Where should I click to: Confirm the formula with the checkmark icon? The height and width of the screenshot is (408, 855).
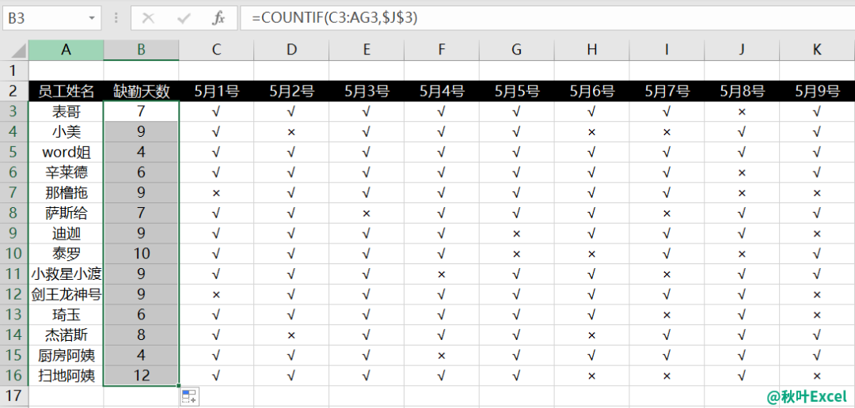pyautogui.click(x=184, y=18)
